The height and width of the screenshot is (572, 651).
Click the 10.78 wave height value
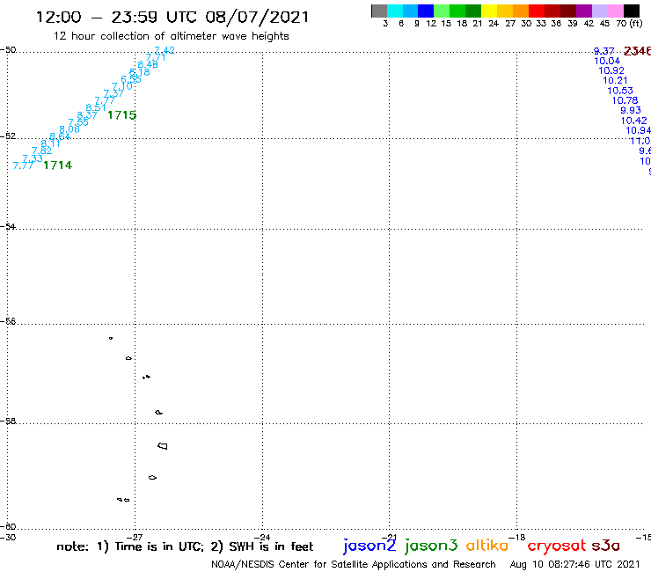(625, 100)
